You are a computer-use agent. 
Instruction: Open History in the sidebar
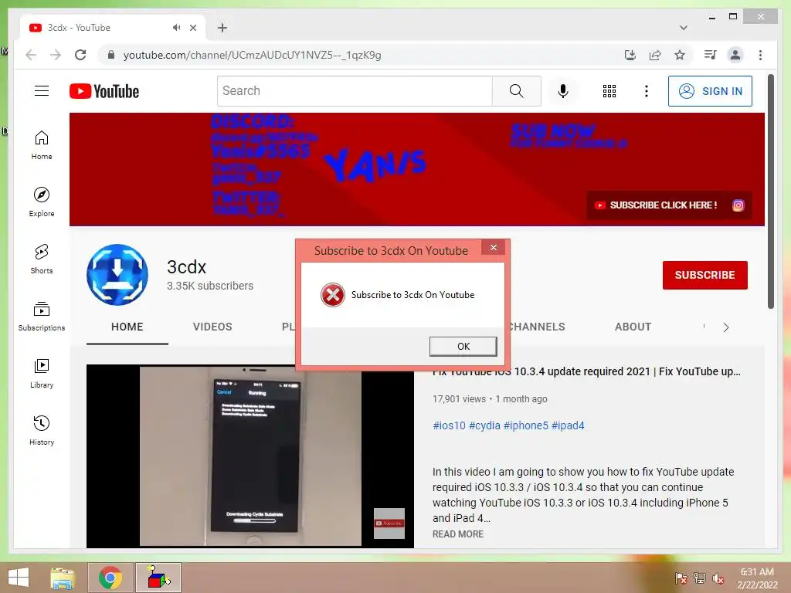click(42, 430)
